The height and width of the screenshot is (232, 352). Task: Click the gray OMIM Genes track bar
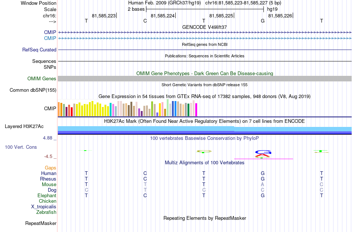205,78
